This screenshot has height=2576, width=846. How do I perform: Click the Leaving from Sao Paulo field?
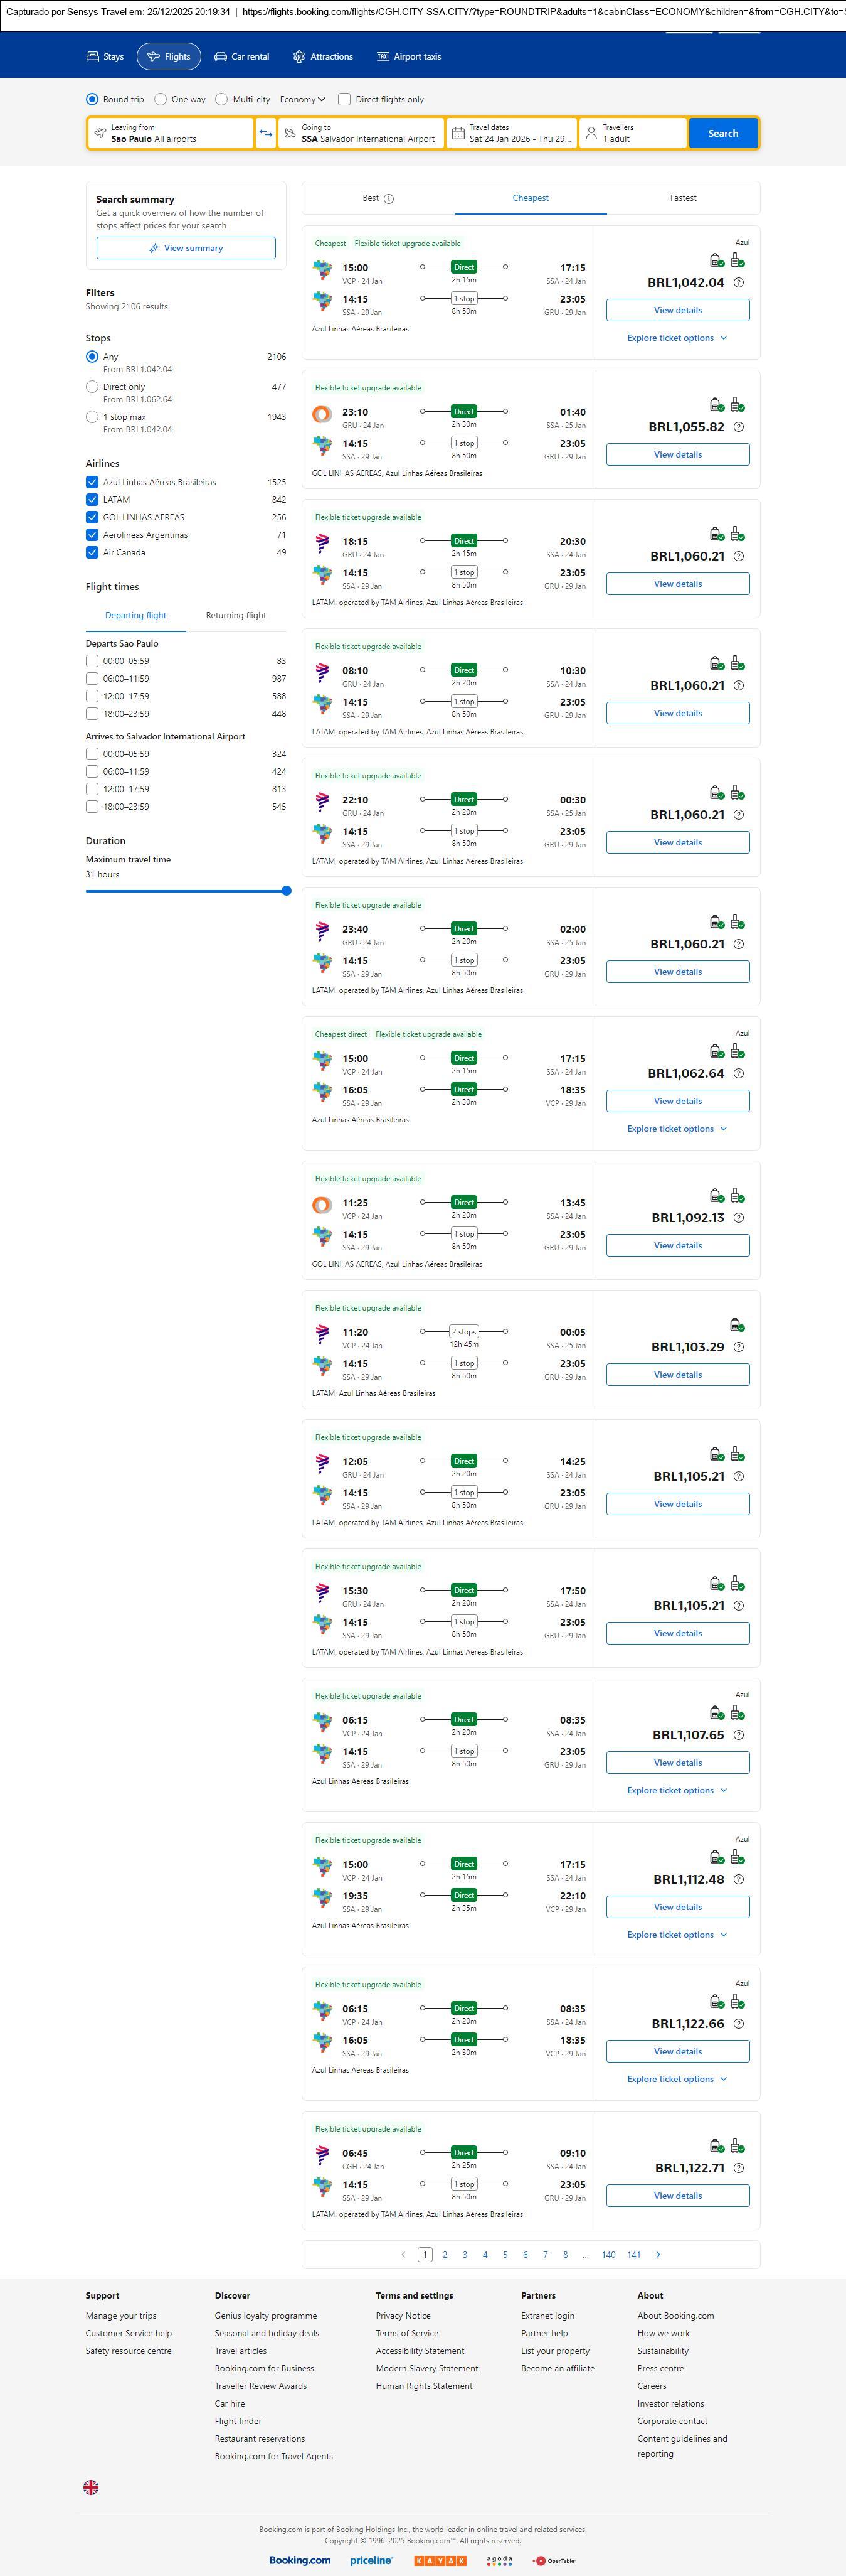170,133
